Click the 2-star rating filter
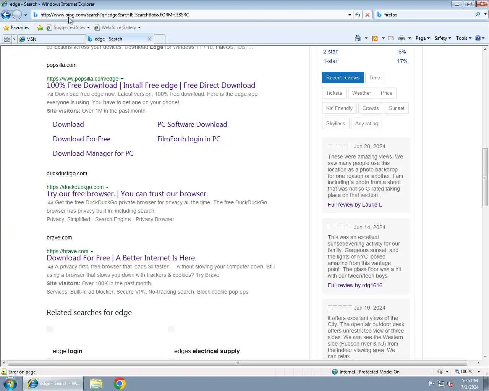489x391 pixels. pyautogui.click(x=330, y=52)
